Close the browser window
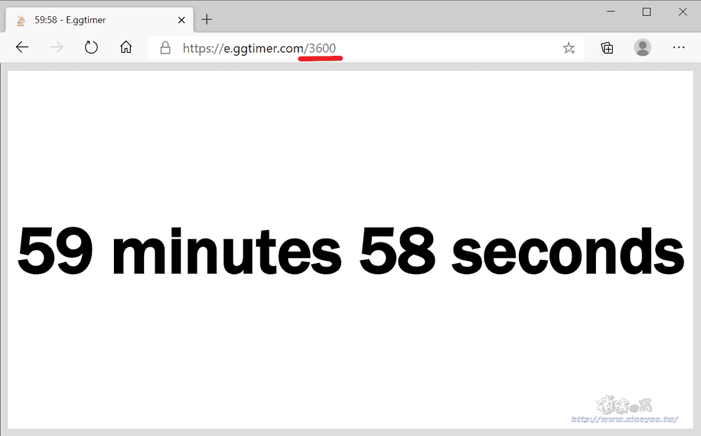Image resolution: width=701 pixels, height=436 pixels. tap(683, 12)
